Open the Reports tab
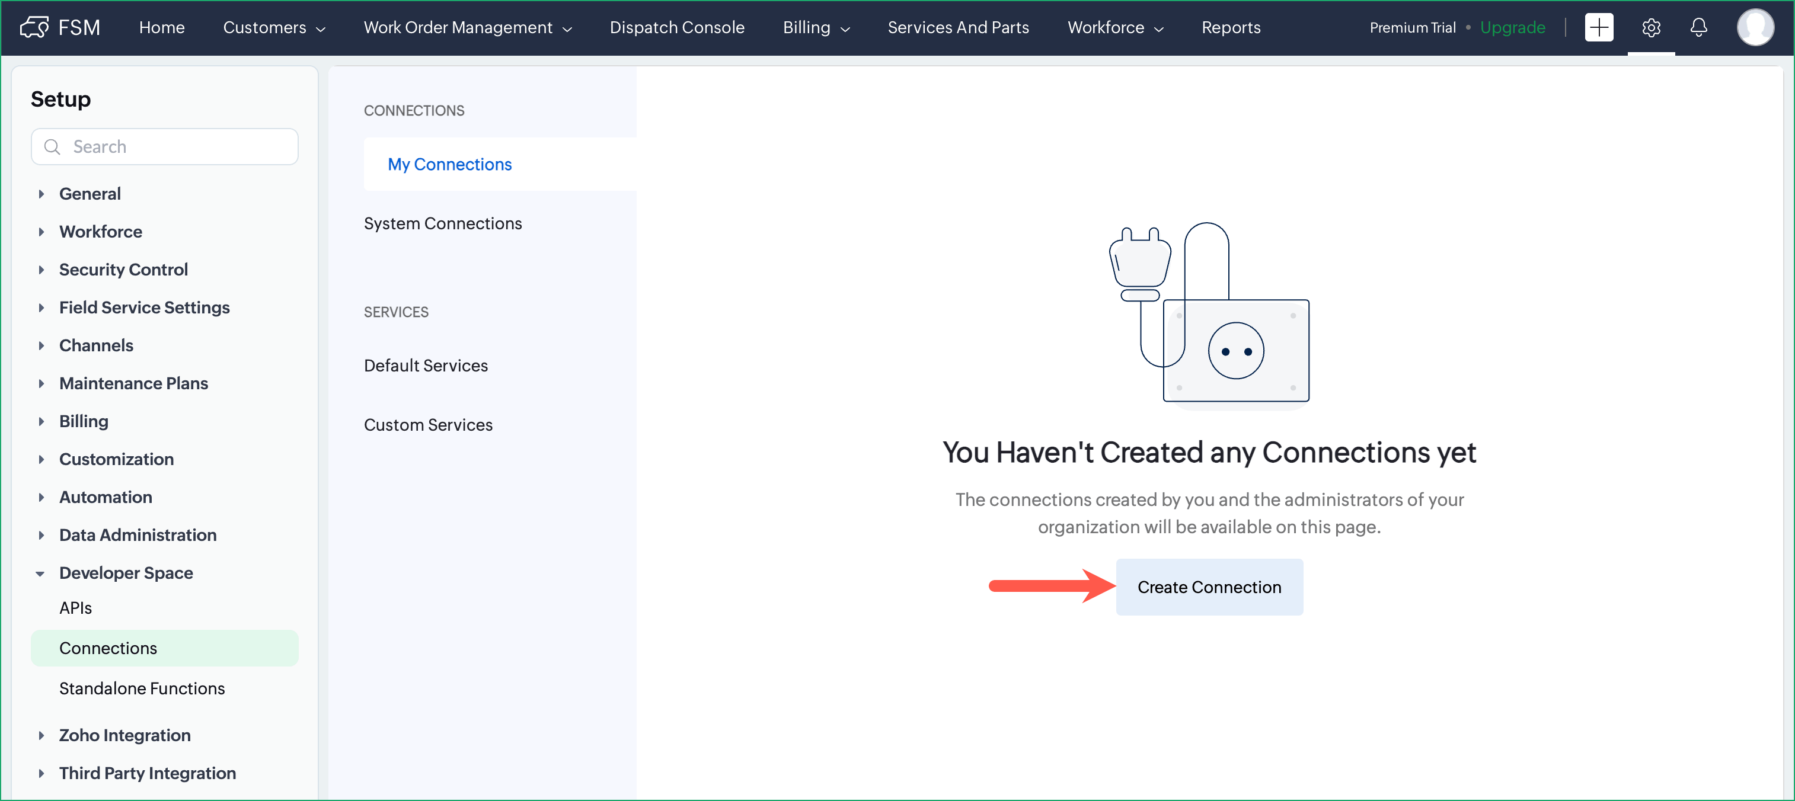 [1231, 27]
